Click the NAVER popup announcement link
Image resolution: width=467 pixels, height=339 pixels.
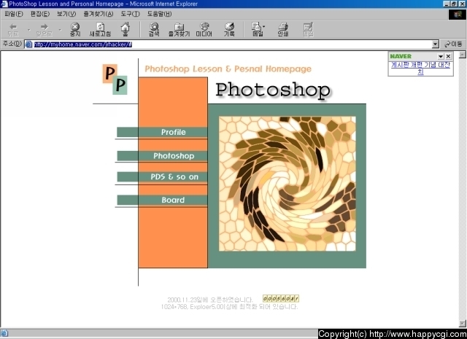click(x=420, y=68)
